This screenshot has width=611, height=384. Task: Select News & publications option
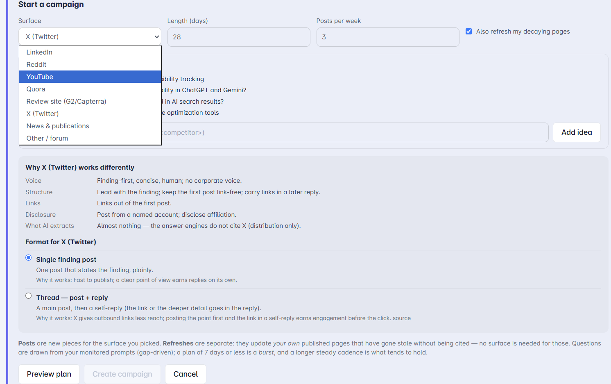pos(90,126)
